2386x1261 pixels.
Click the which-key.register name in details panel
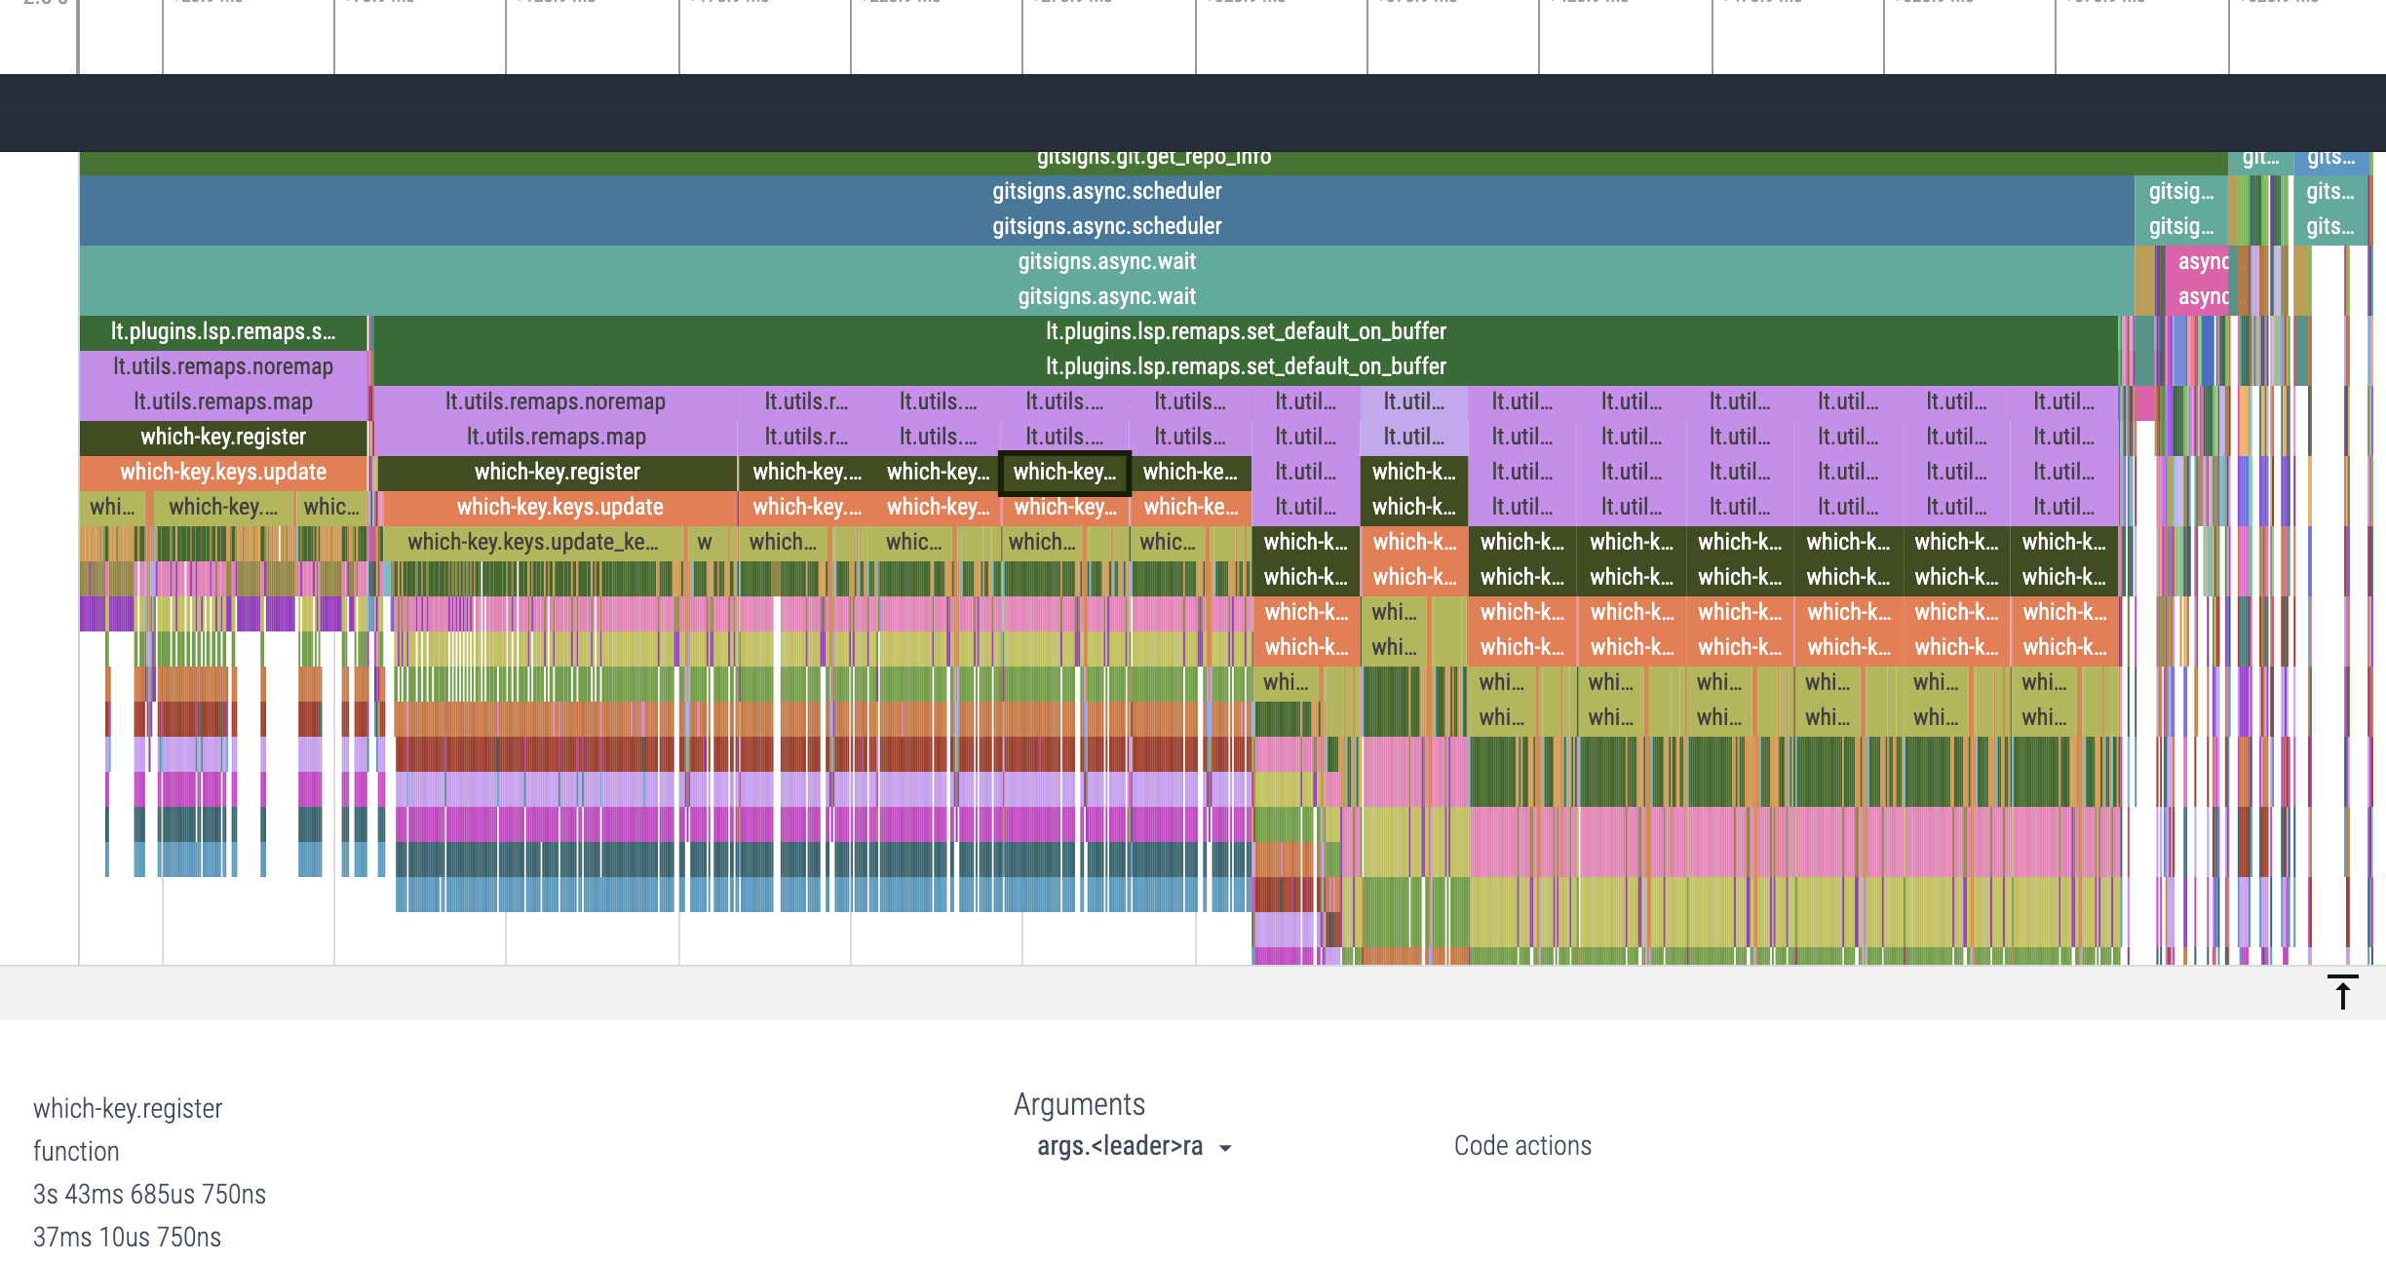click(x=127, y=1108)
